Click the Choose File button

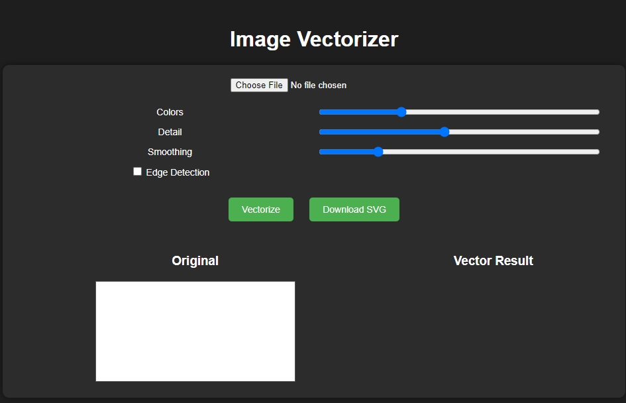pos(259,85)
